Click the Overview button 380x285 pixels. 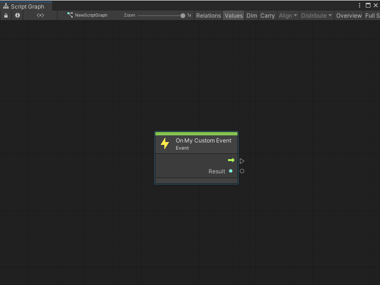(349, 15)
